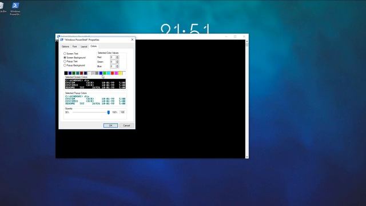Pick the cyan color swatch
The image size is (366, 206).
[108, 73]
